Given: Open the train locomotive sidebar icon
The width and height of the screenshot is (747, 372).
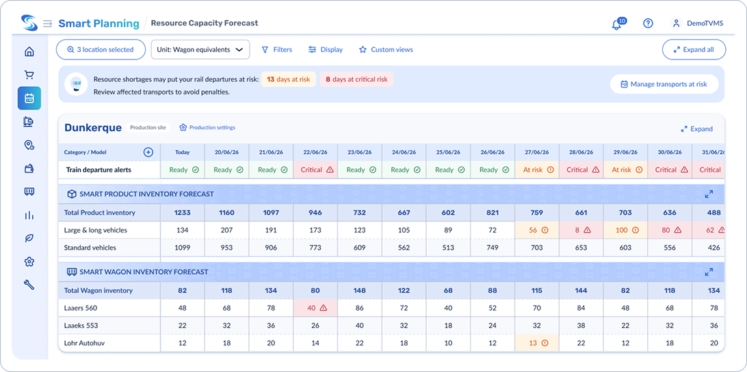Looking at the screenshot, I should pos(29,122).
